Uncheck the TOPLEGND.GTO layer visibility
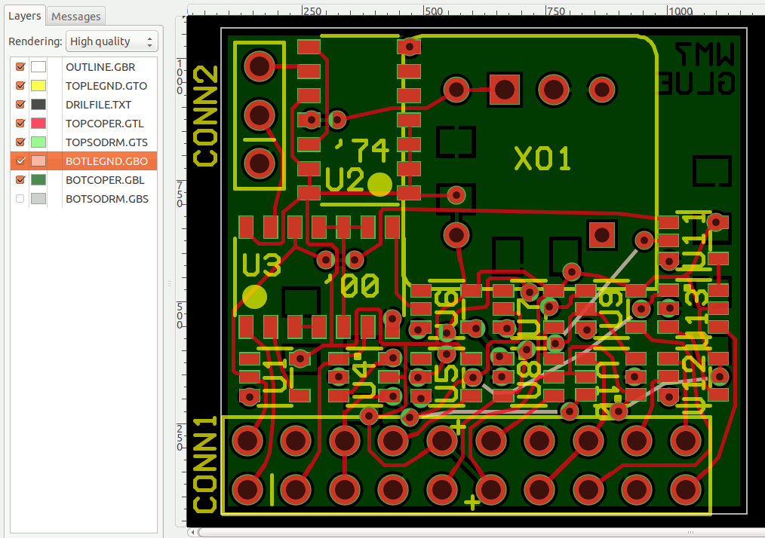765x538 pixels. (x=20, y=86)
